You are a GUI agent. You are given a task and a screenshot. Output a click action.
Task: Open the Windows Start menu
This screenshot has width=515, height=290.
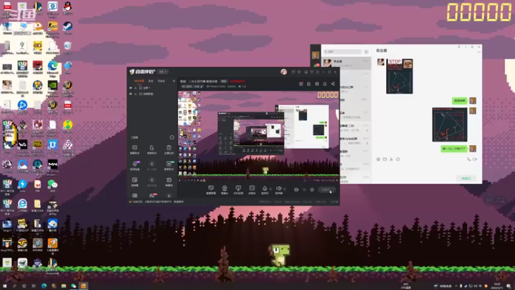[x=5, y=285]
